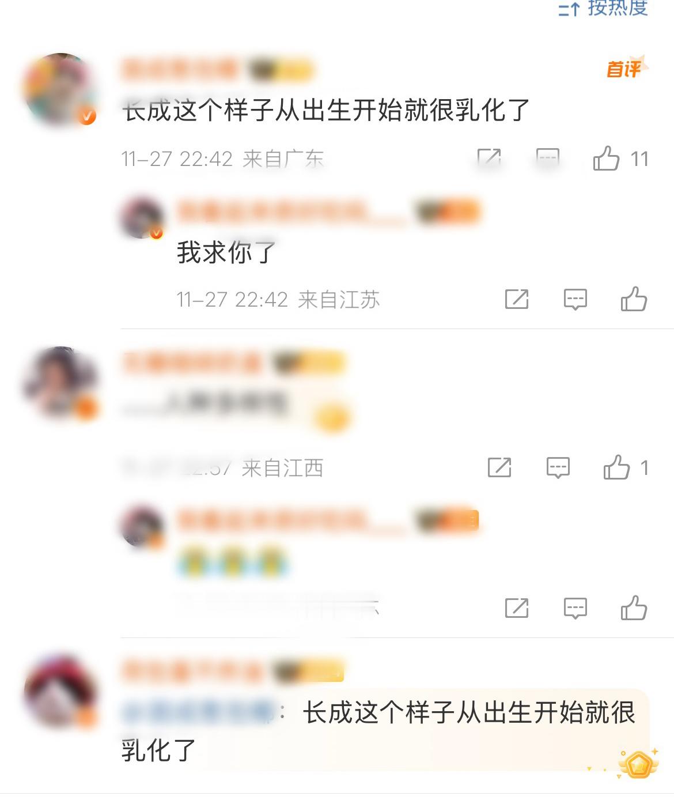Repost the comment from 江西
Image resolution: width=674 pixels, height=800 pixels.
click(x=499, y=467)
